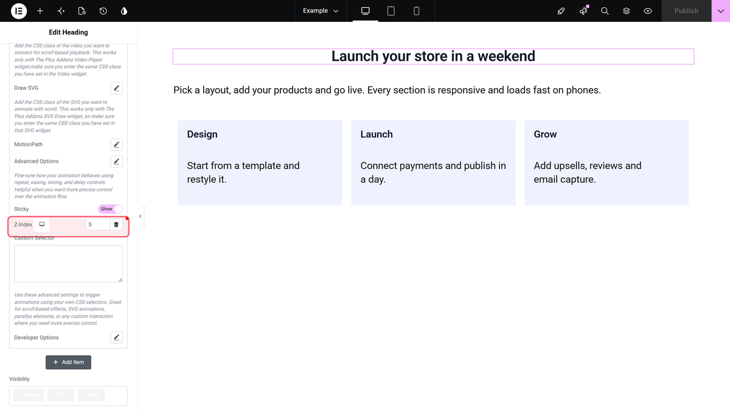Click into the Custom Selector textarea

tap(68, 264)
